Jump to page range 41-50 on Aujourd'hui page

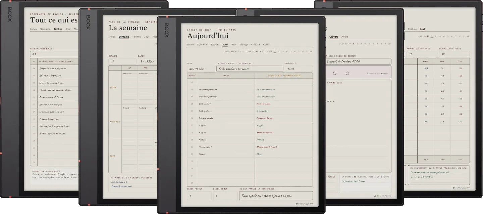coord(255,51)
